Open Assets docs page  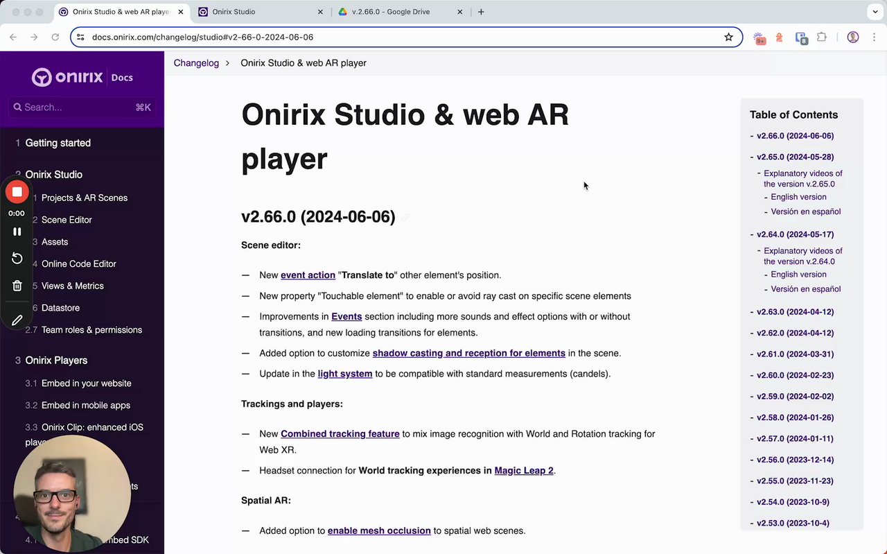pyautogui.click(x=55, y=242)
